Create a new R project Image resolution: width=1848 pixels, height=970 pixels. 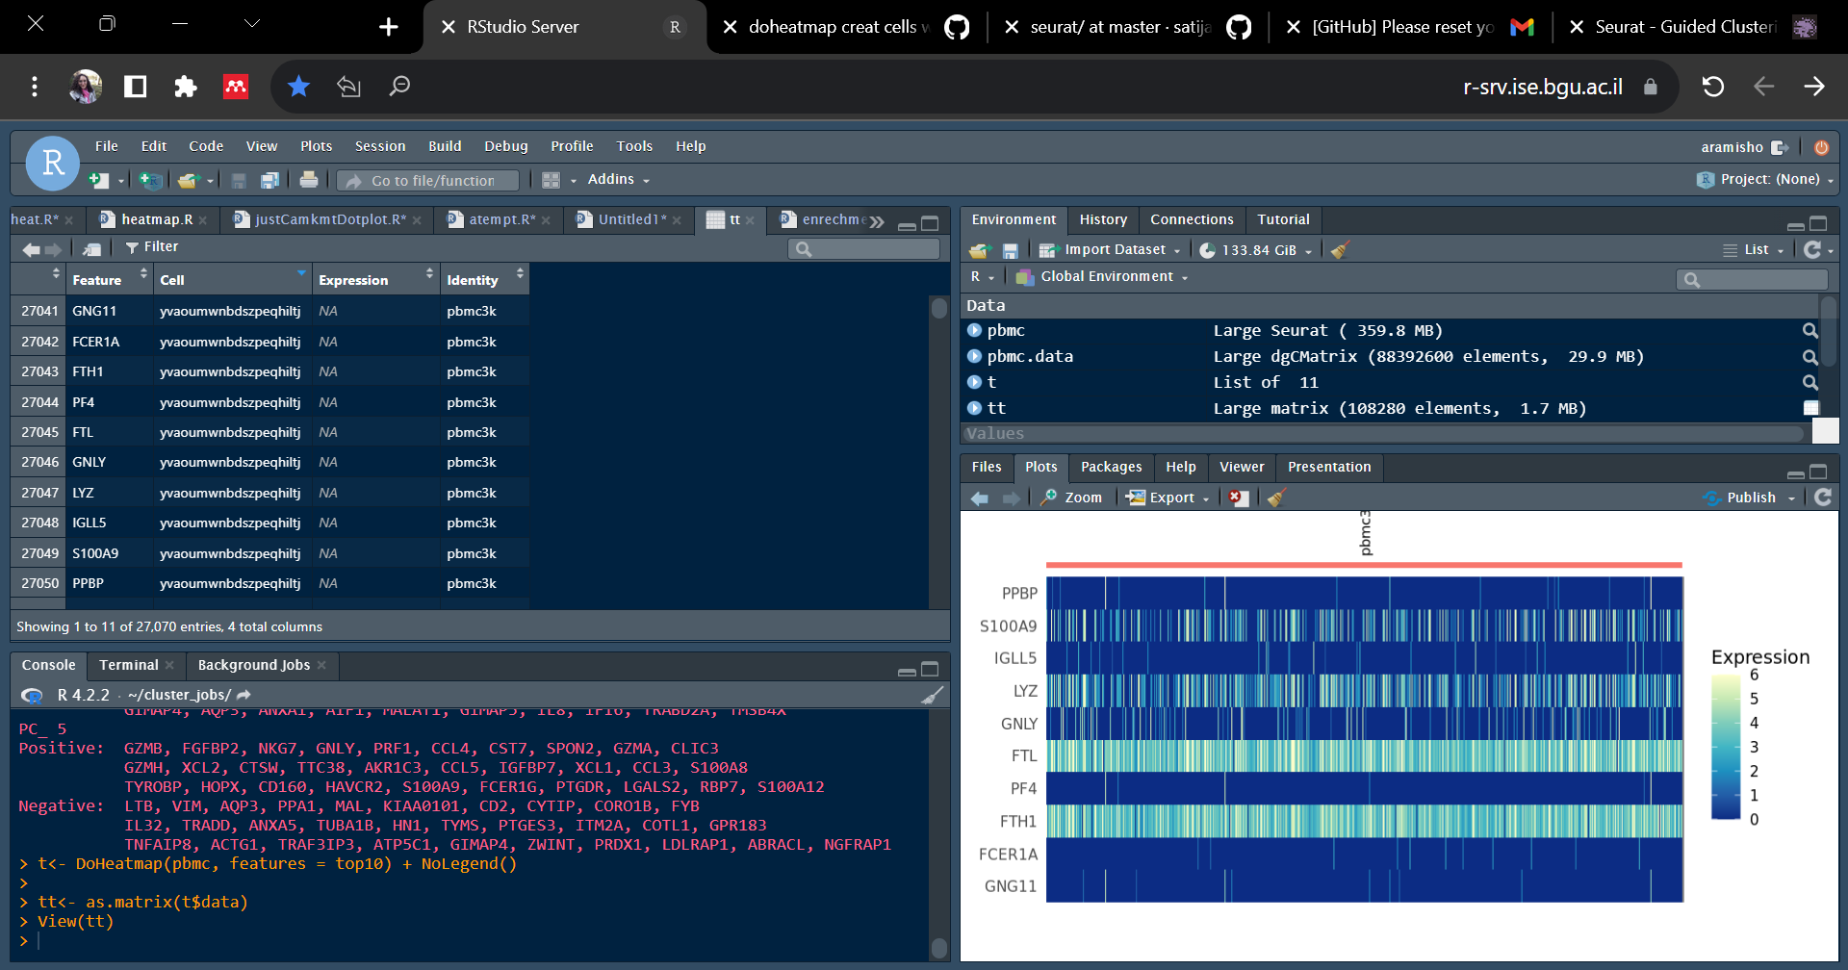tap(148, 180)
